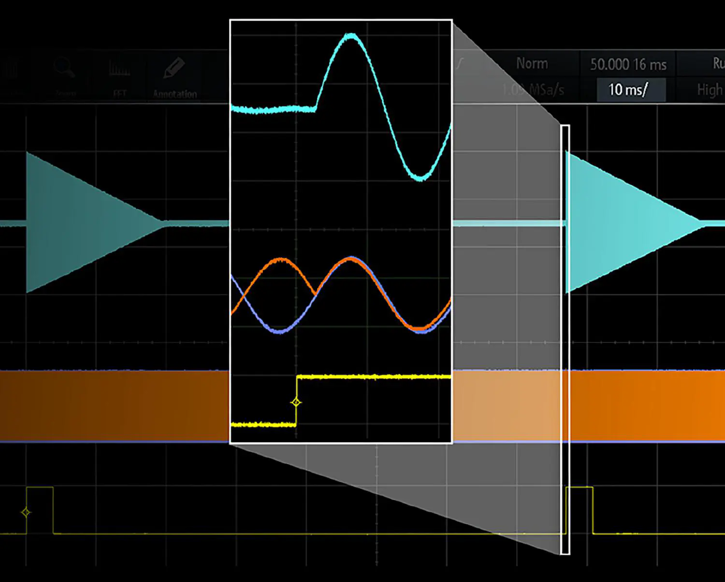Toggle the Norm trigger mode
This screenshot has height=582, width=725.
[x=532, y=63]
